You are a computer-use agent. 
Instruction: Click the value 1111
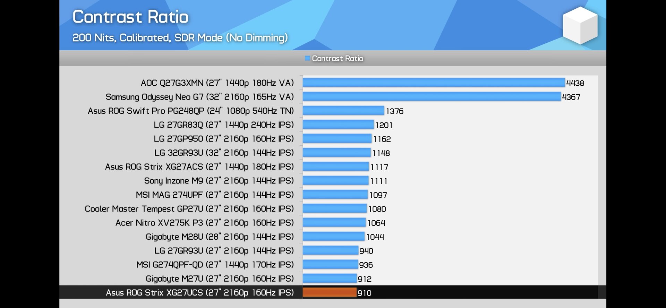(x=378, y=181)
